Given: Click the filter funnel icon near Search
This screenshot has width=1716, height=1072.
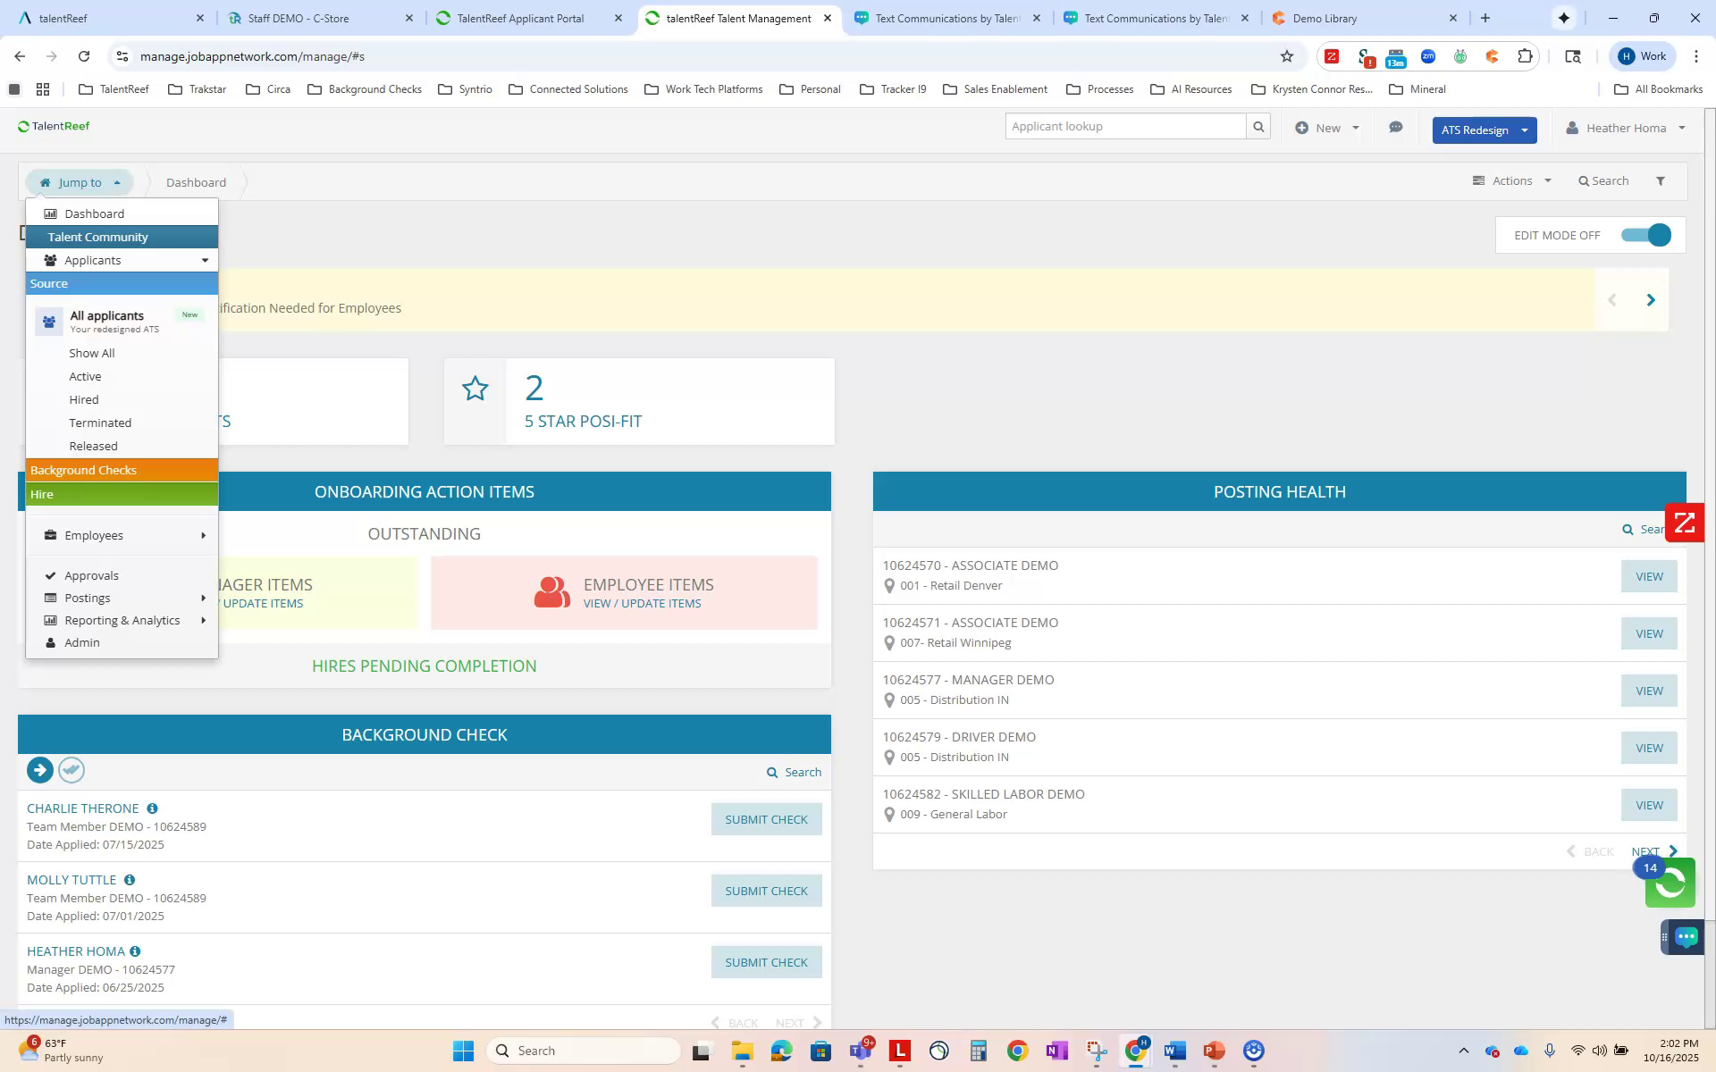Looking at the screenshot, I should click(x=1661, y=180).
